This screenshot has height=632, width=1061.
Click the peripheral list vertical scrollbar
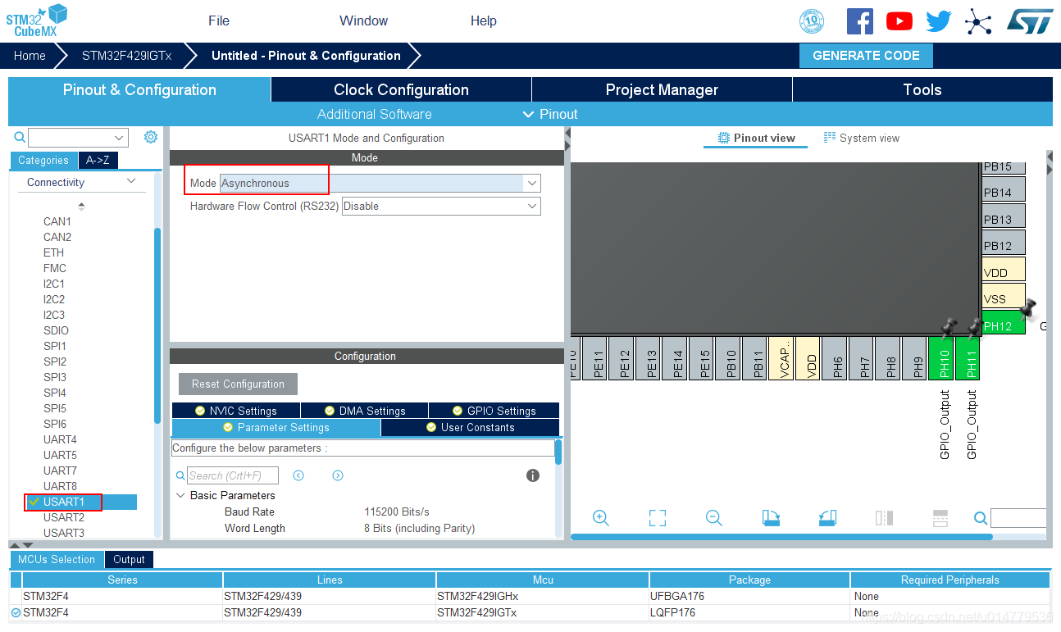[157, 325]
